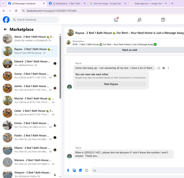Screen dimensions: 184x178
Task: Open the Edward conversation
Action: coord(29,63)
